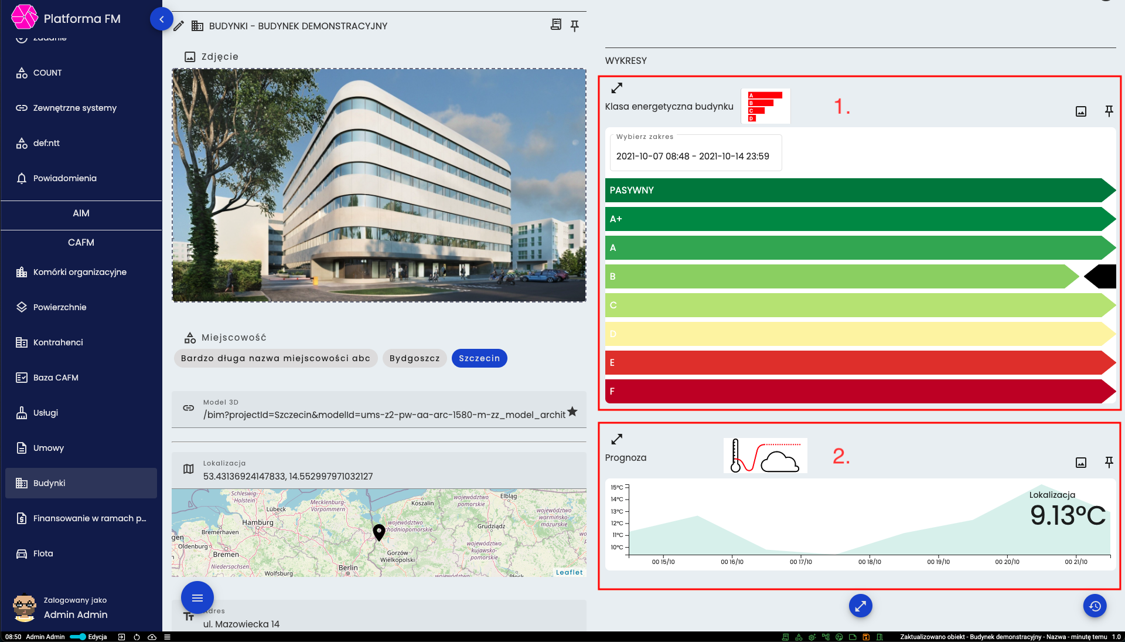Open Komórki organizacyjne
The image size is (1125, 642).
coord(81,272)
